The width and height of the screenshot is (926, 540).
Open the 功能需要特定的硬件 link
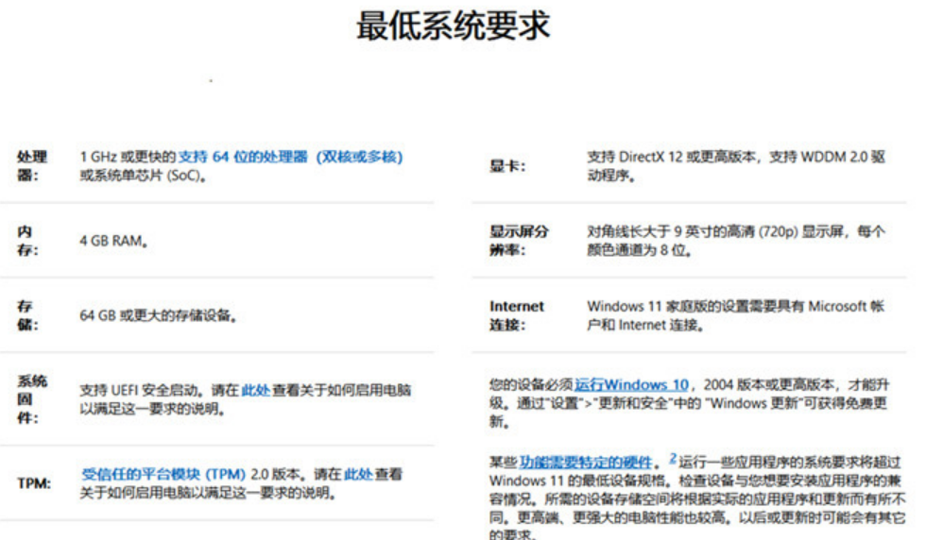[585, 462]
